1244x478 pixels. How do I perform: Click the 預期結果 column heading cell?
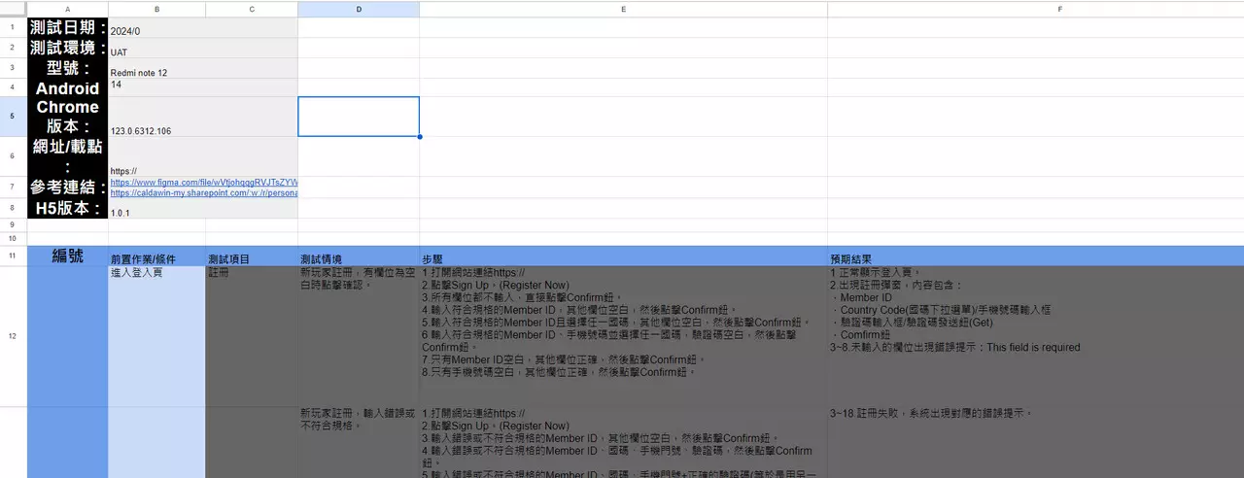coord(1035,259)
